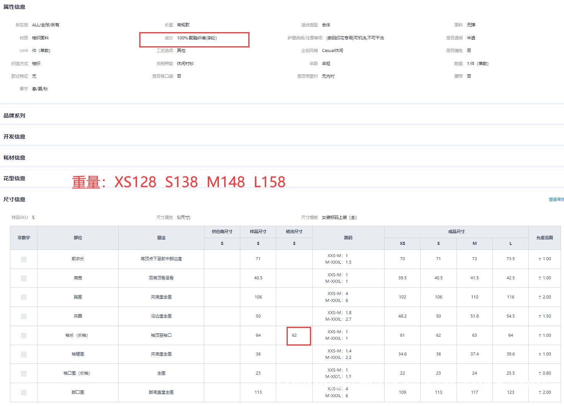The image size is (564, 406).
Task: Click the 供应商尺寸 cell for 前衣长 row
Action: click(222, 259)
